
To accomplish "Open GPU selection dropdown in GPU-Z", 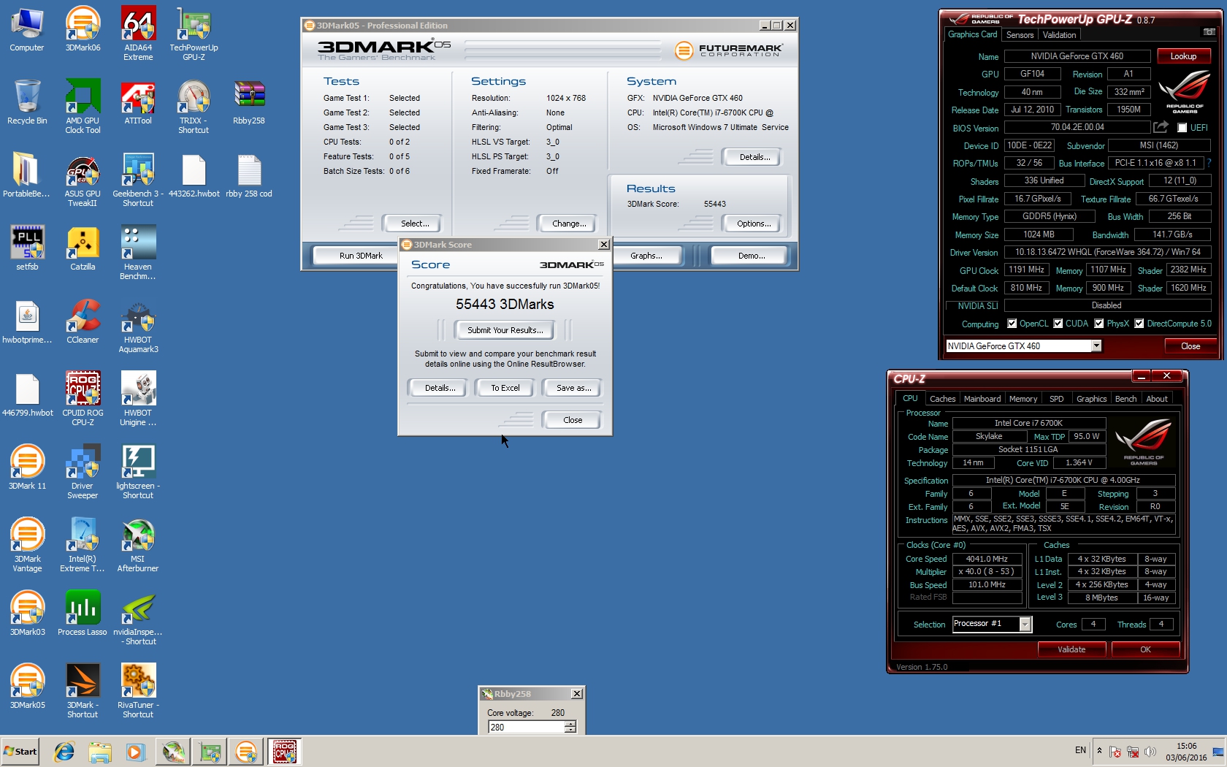I will 1096,346.
